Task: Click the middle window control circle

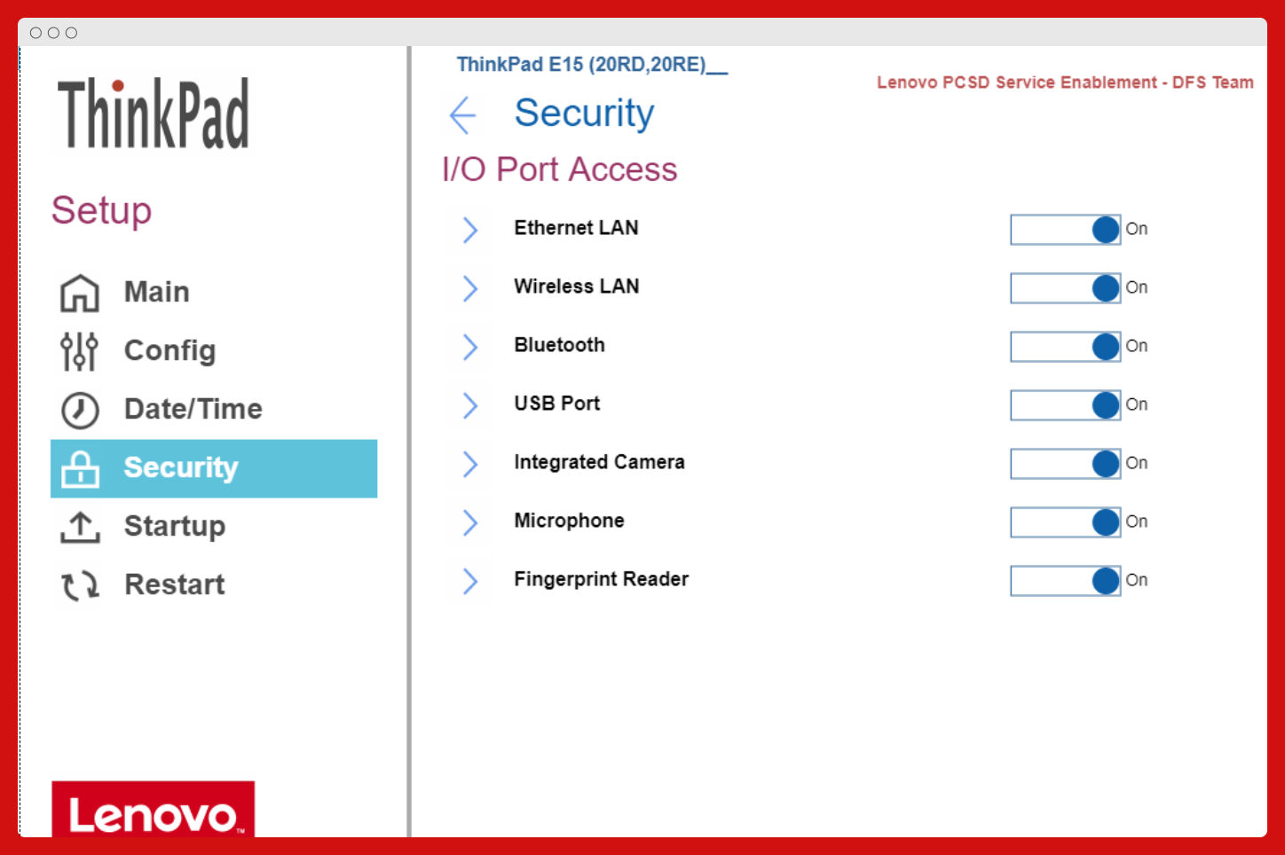Action: tap(53, 33)
